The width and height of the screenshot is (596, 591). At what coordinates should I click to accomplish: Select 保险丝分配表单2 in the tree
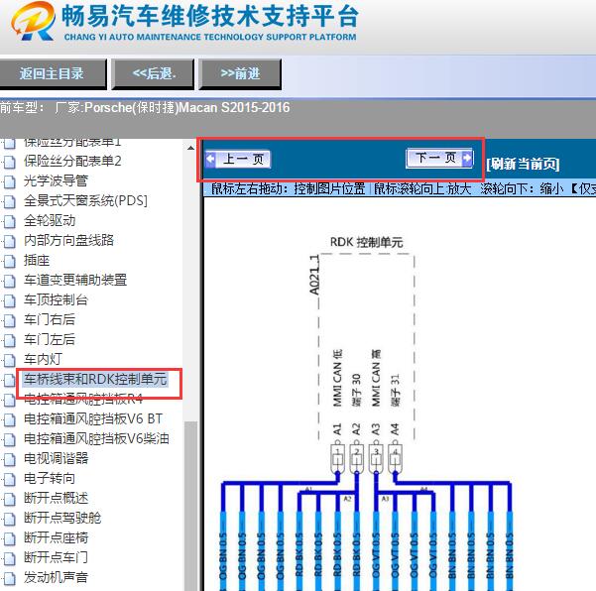point(72,162)
